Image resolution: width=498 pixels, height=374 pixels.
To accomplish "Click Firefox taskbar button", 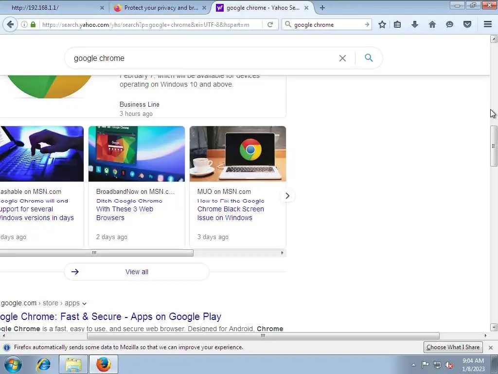I will tap(104, 364).
